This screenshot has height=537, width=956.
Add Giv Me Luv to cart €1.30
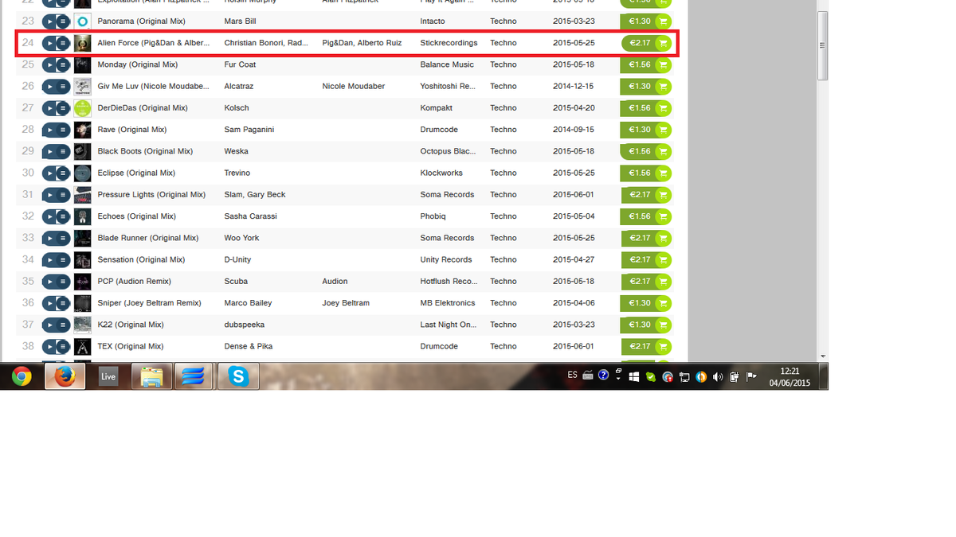(646, 86)
